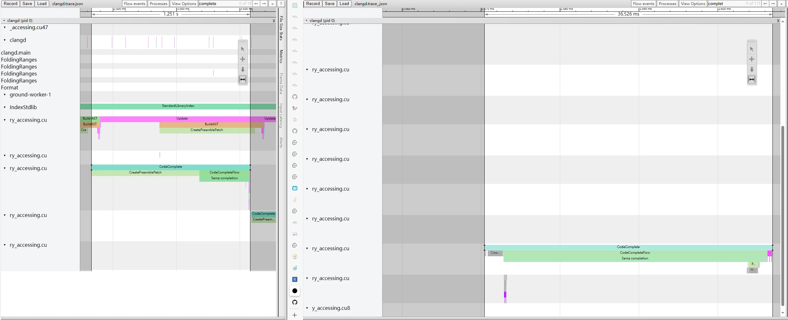788x320 pixels.
Task: Open the File Size Stats side tab
Action: click(x=281, y=28)
